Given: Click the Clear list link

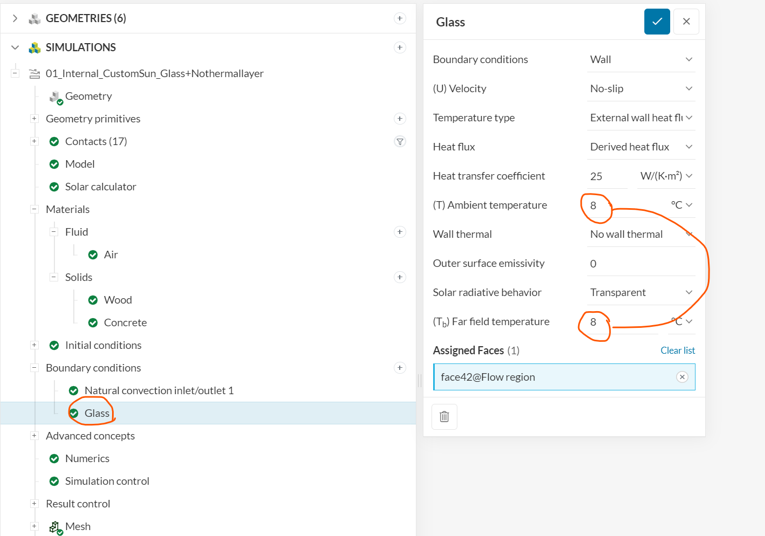Looking at the screenshot, I should pos(677,351).
